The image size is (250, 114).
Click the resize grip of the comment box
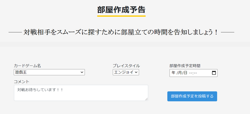coord(146,99)
